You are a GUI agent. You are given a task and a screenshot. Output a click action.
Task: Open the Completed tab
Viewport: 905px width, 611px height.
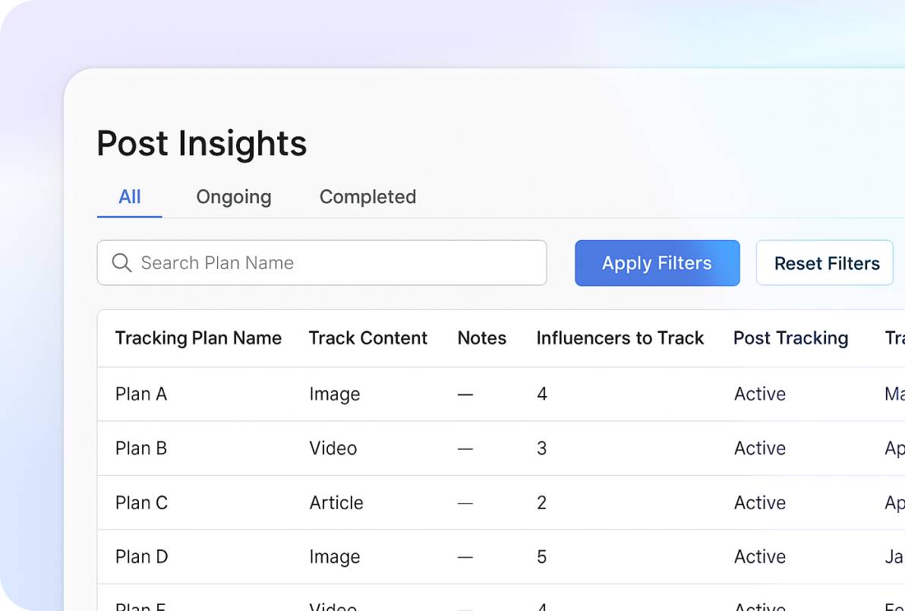tap(367, 197)
